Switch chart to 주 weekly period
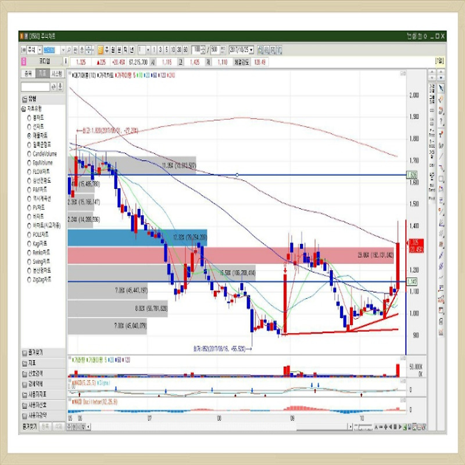The width and height of the screenshot is (465, 465). pyautogui.click(x=107, y=50)
